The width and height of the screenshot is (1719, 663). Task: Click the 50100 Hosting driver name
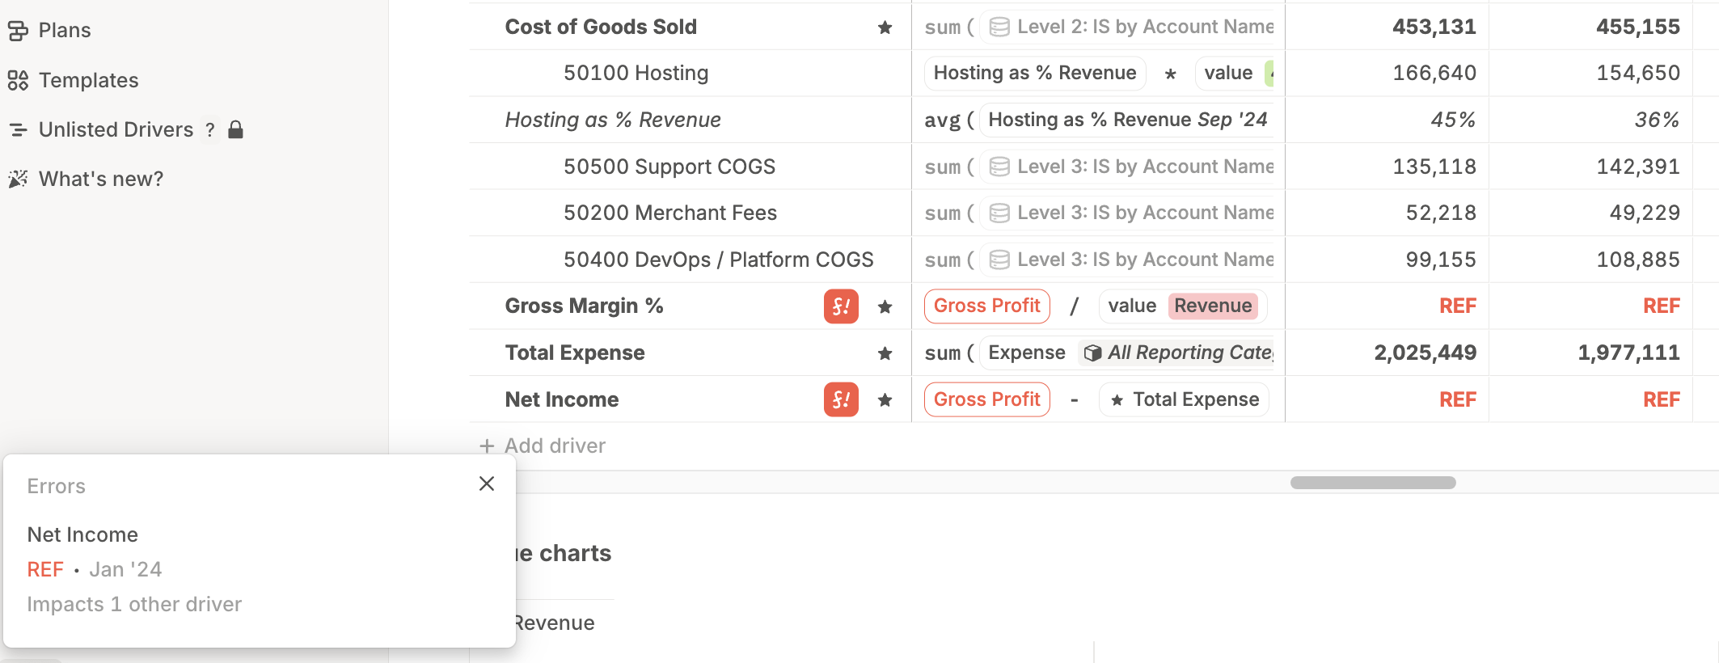pyautogui.click(x=636, y=73)
